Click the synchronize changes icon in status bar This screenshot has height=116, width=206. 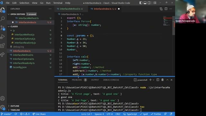point(16,114)
